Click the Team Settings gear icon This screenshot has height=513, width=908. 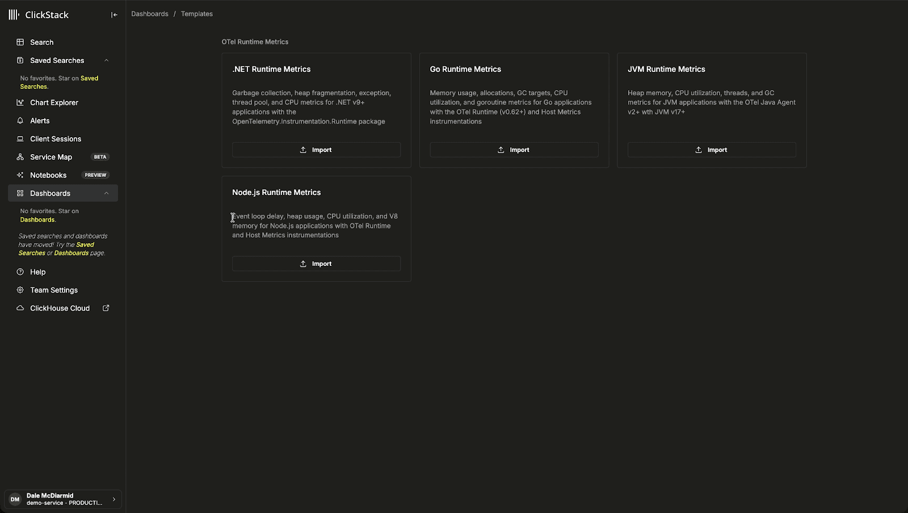(x=20, y=290)
